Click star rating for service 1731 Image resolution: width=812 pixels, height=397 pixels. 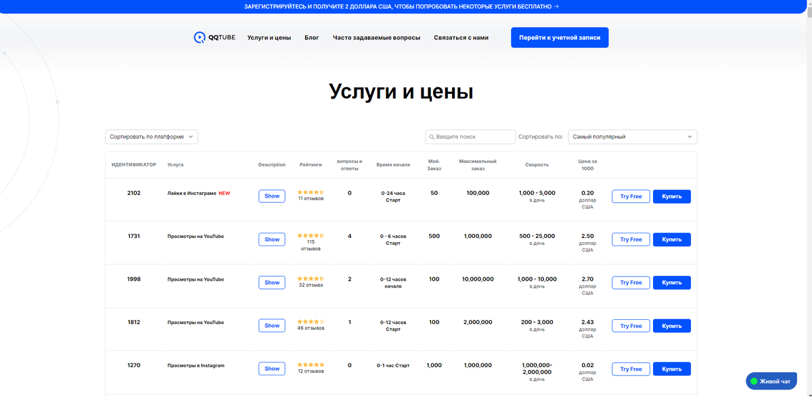click(311, 236)
